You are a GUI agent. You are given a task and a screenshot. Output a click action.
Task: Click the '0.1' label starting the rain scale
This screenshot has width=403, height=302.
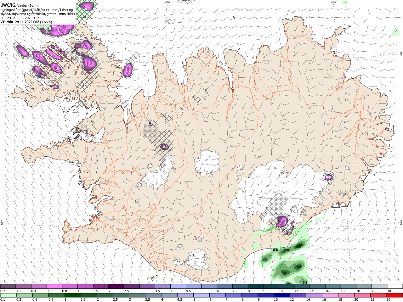click(x=3, y=300)
